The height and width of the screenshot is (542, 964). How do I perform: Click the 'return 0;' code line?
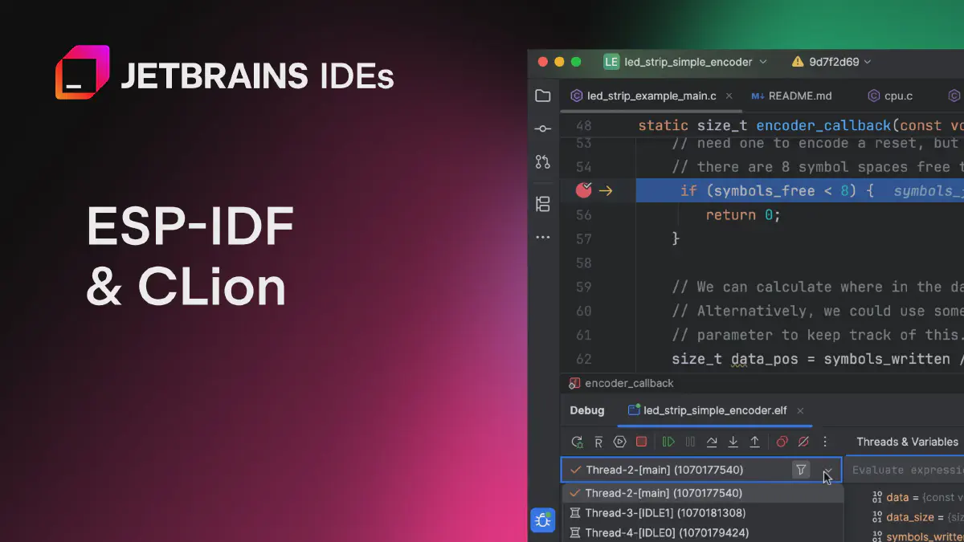tap(743, 215)
